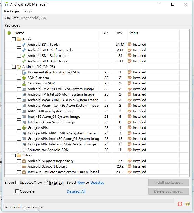Click the Sources for Android SDK braces icon

click(24, 150)
